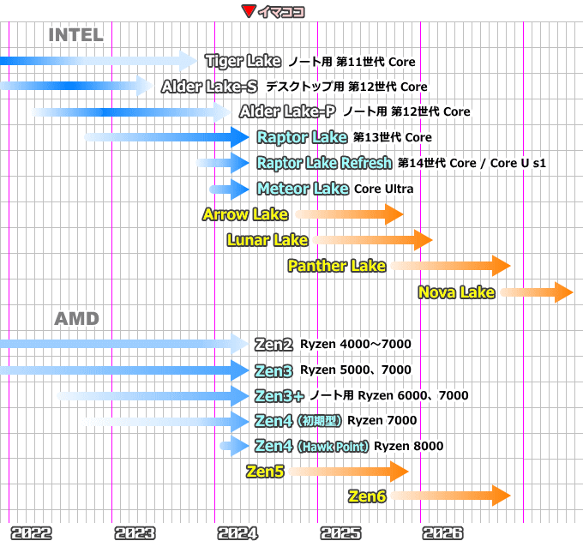Click the Lunar Lake orange arrow head

tap(424, 240)
